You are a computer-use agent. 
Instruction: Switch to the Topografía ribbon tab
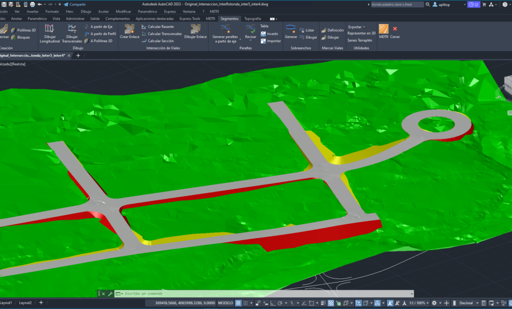click(252, 18)
